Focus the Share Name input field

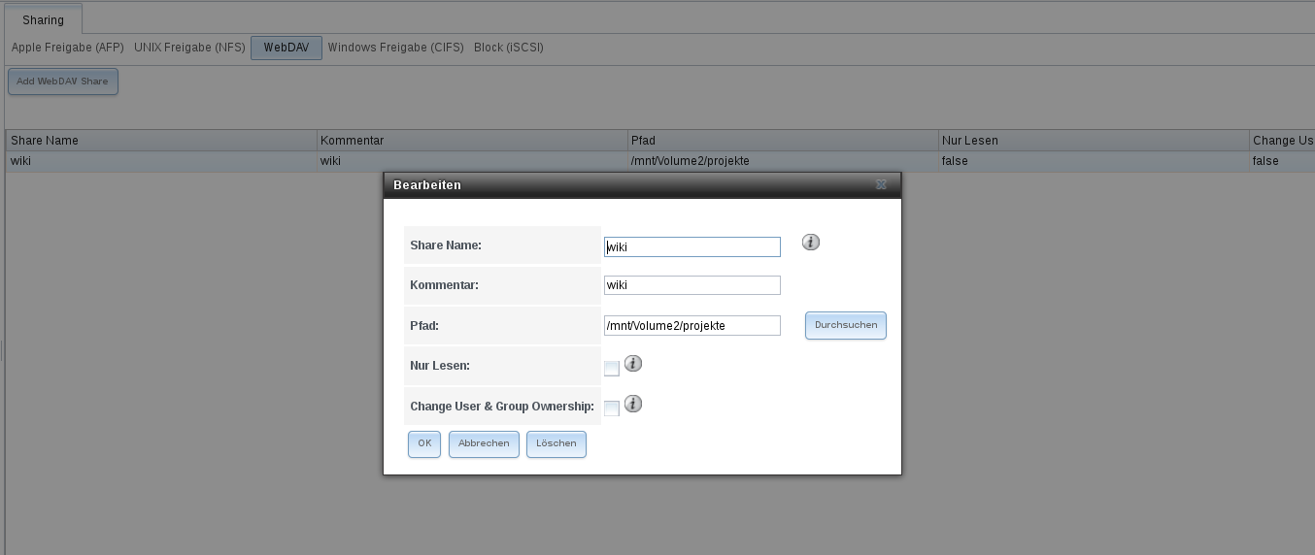pyautogui.click(x=692, y=246)
